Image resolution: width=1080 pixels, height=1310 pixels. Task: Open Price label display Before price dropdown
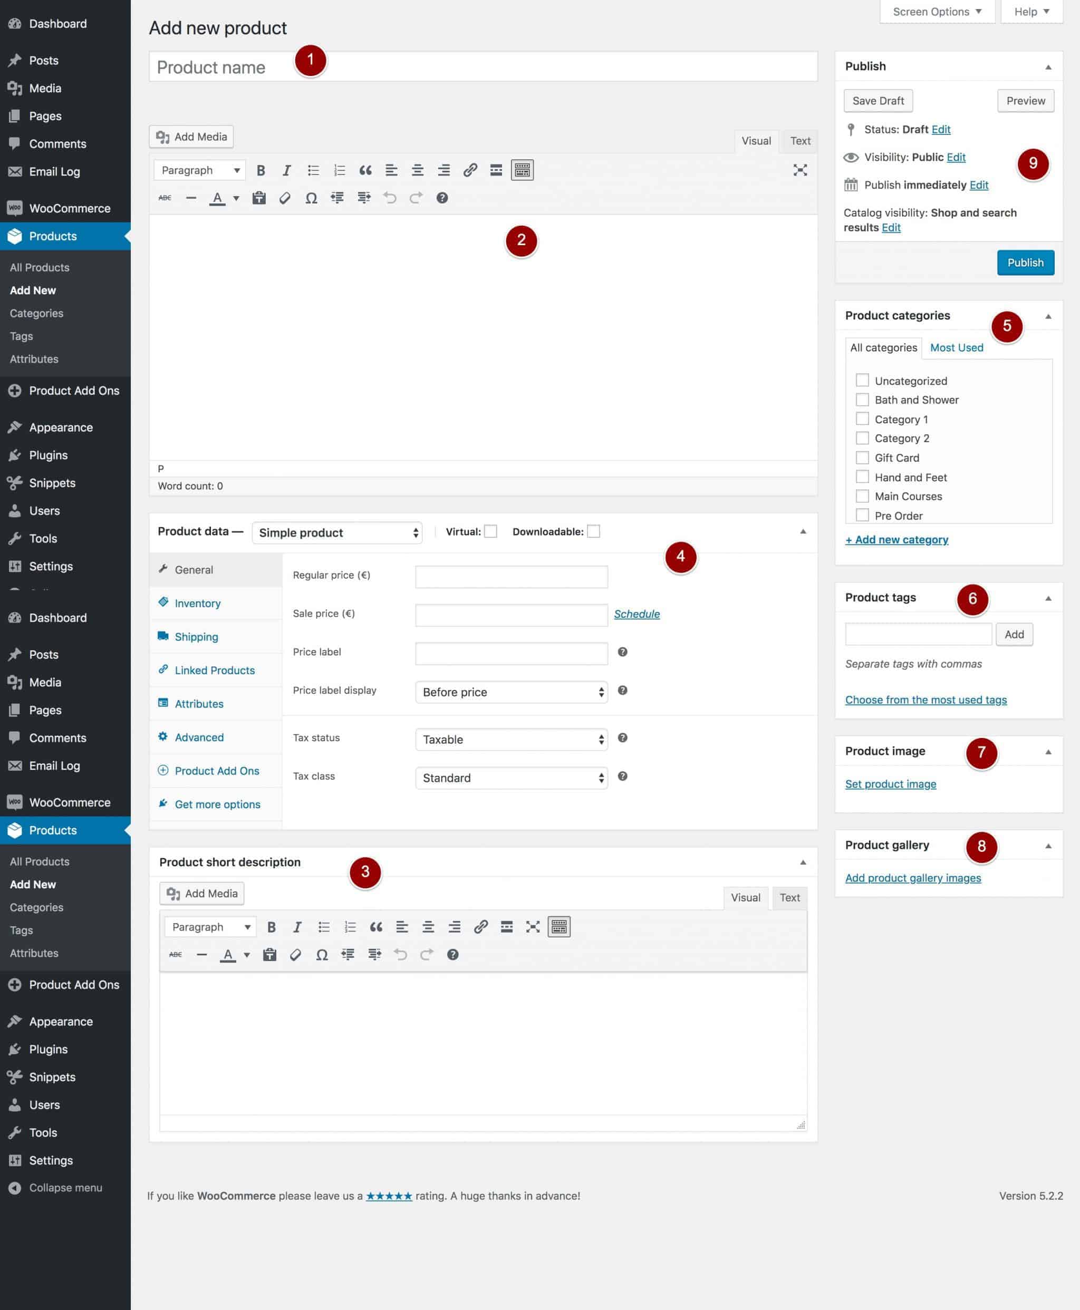pyautogui.click(x=512, y=692)
